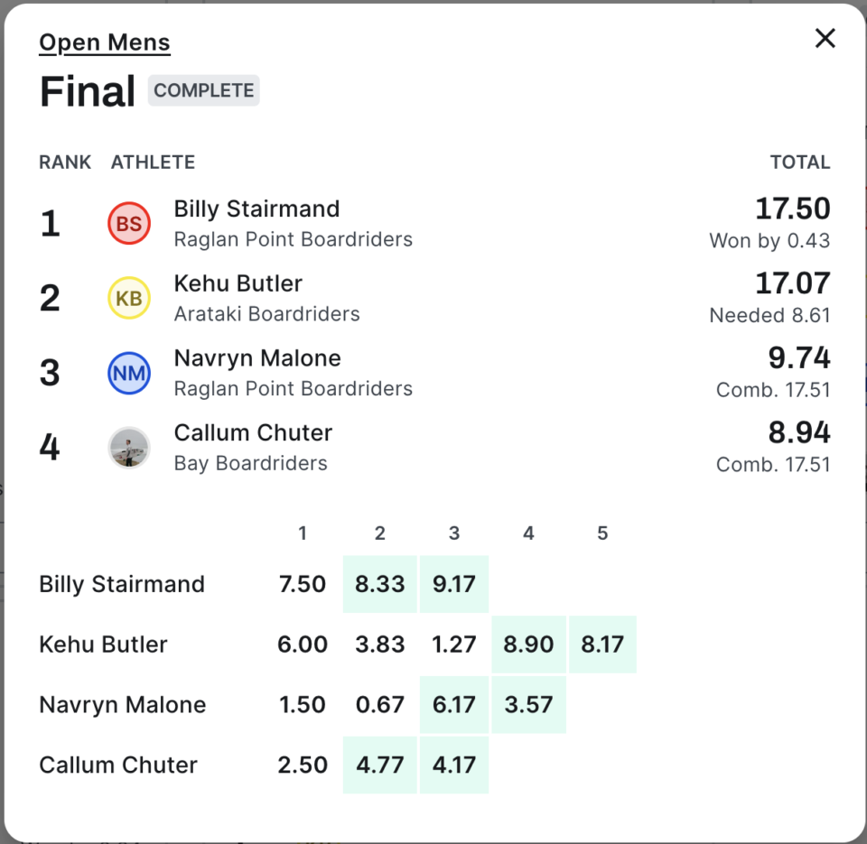Close the Final heat results dialog
867x844 pixels.
pyautogui.click(x=825, y=38)
